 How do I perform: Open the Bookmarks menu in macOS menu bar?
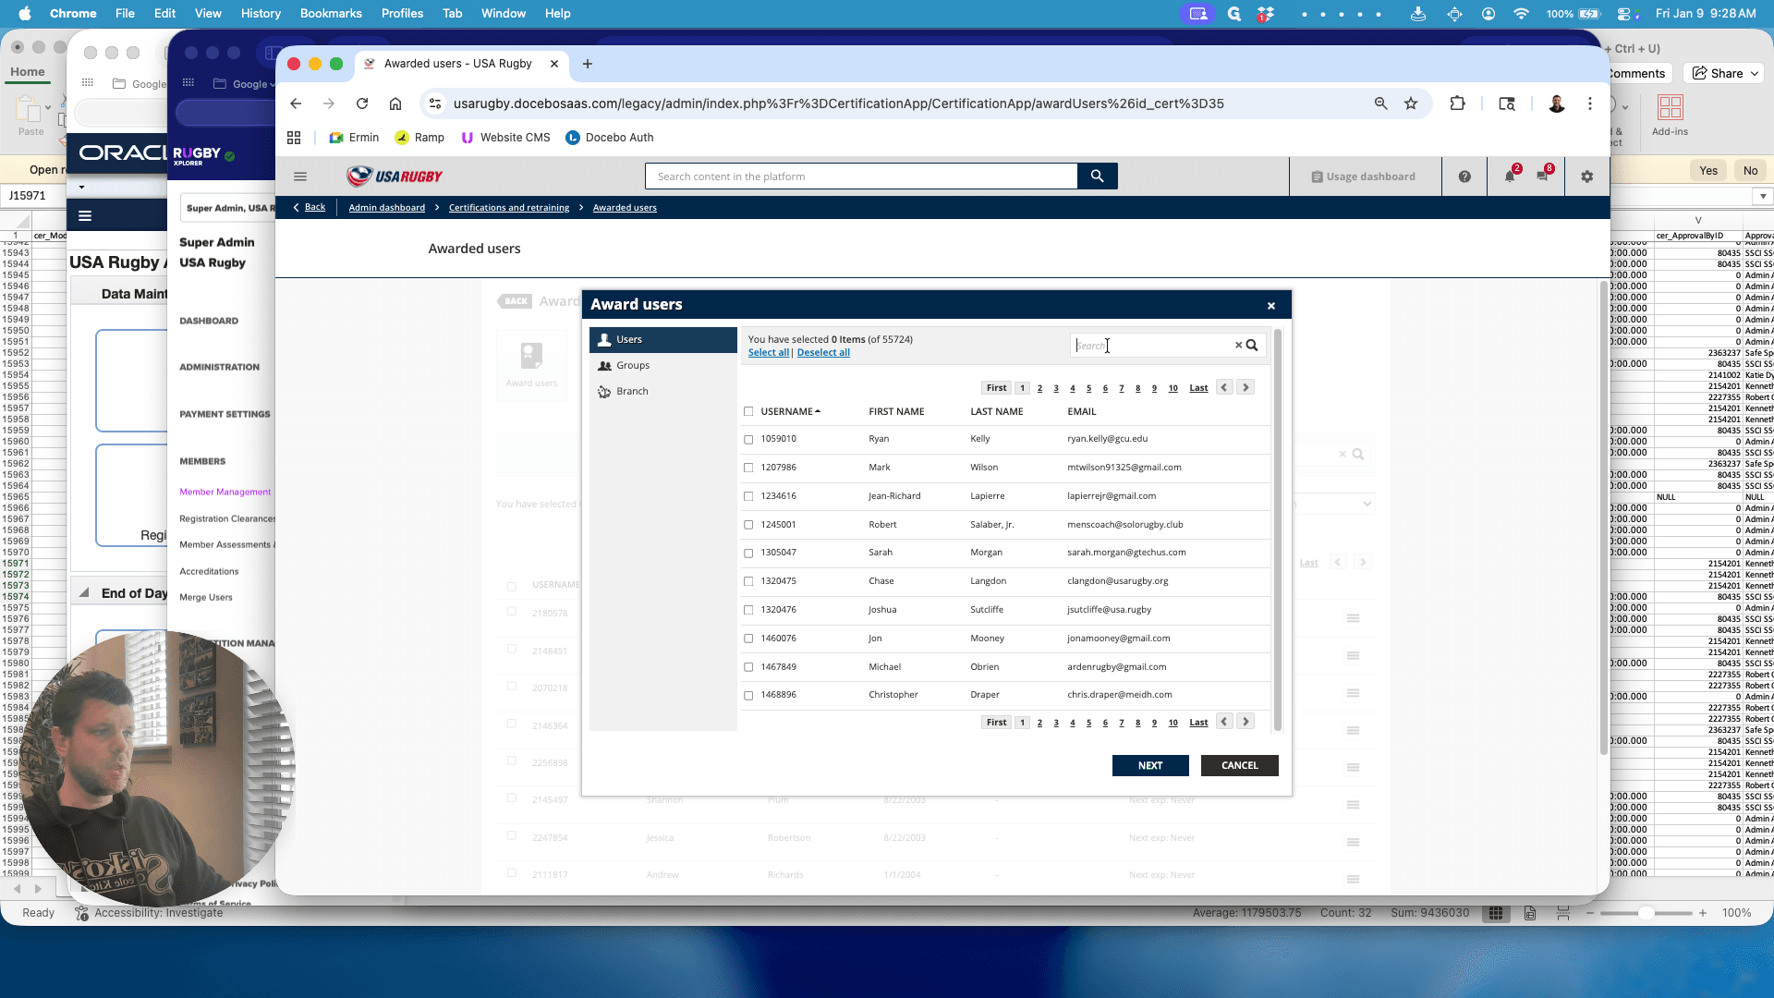[331, 13]
